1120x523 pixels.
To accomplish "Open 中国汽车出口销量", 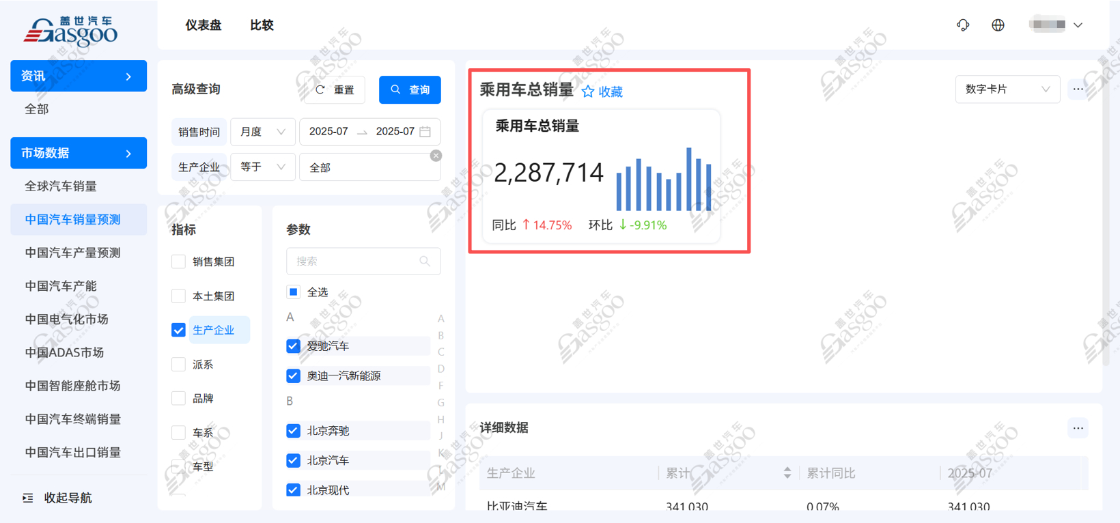I will click(73, 453).
